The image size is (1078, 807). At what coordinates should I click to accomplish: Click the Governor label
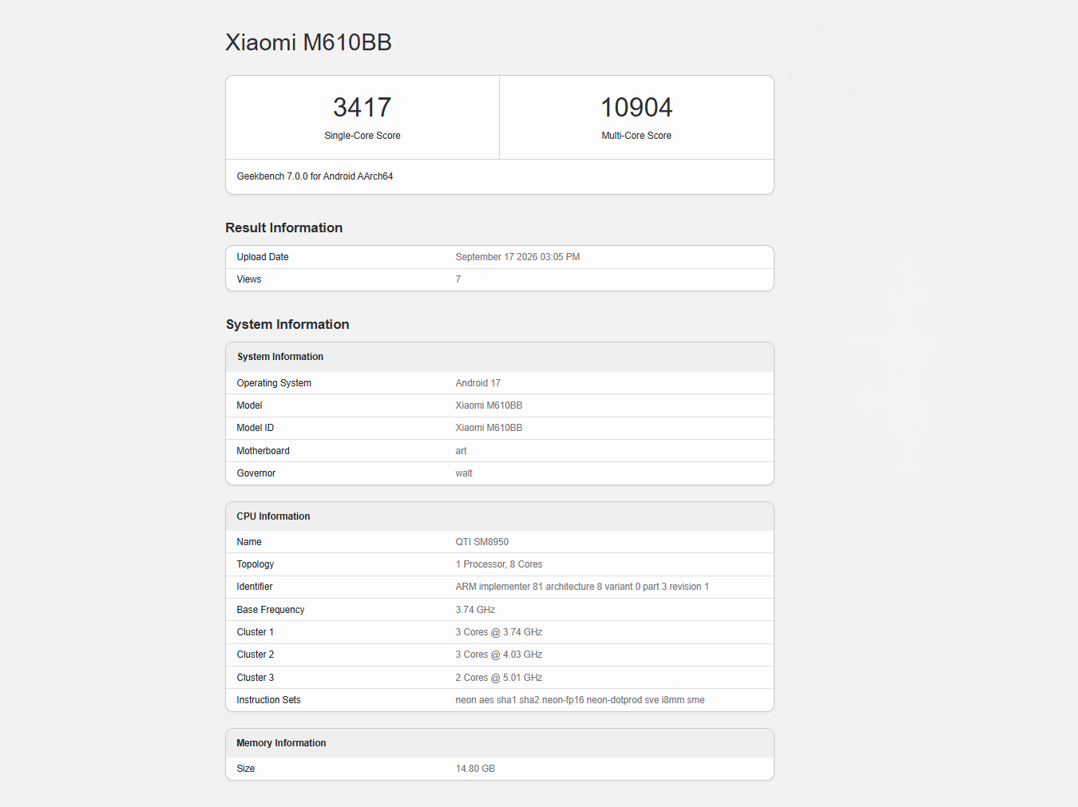tap(256, 473)
